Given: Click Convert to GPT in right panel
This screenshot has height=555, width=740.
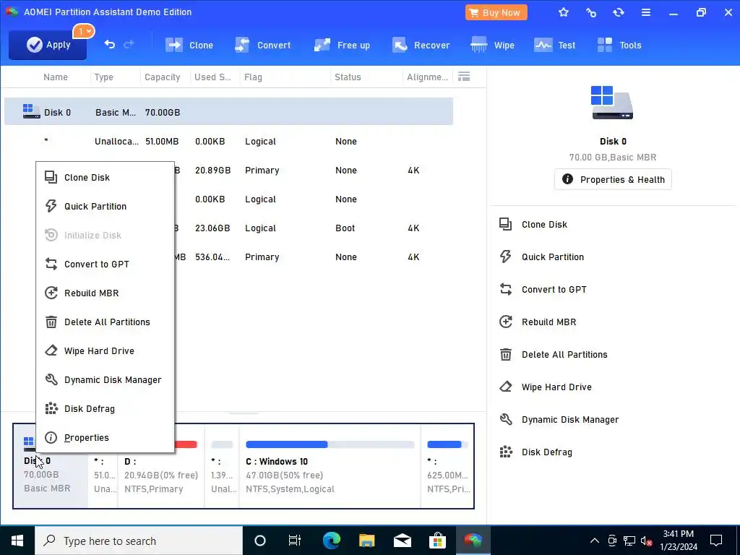Looking at the screenshot, I should (543, 289).
